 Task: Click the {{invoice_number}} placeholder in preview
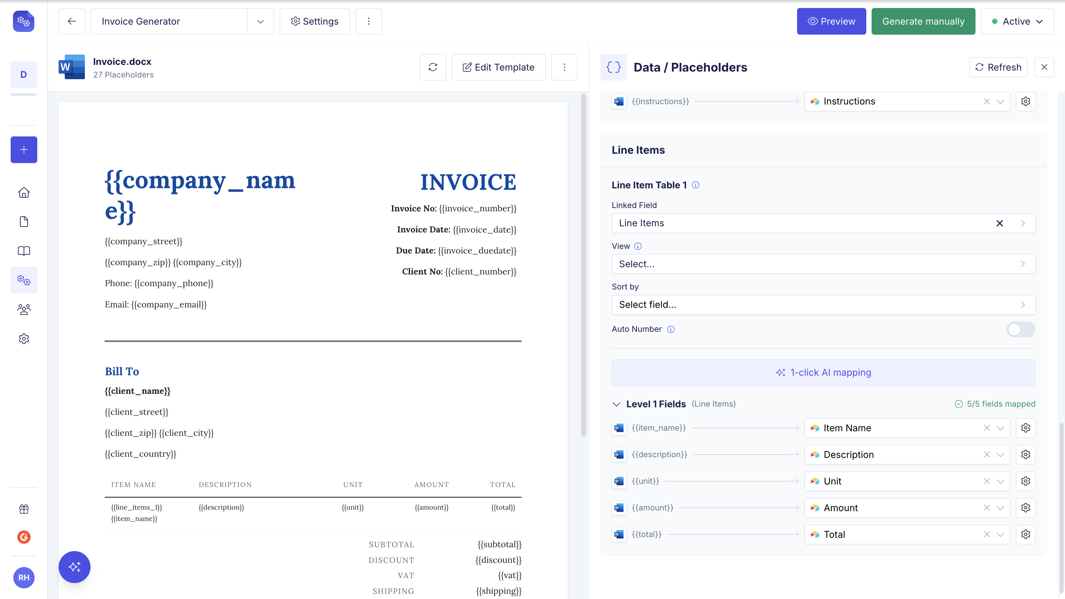478,208
